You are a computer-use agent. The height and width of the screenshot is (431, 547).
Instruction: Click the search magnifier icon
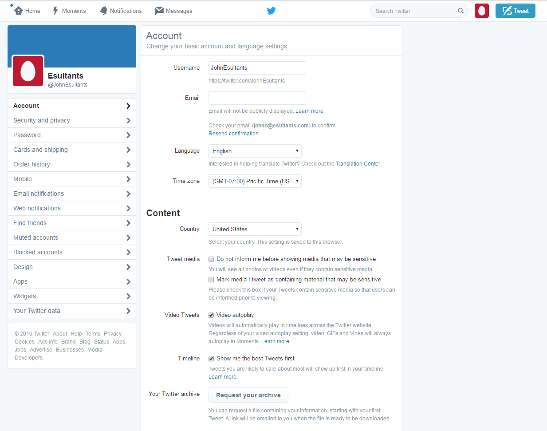(460, 11)
